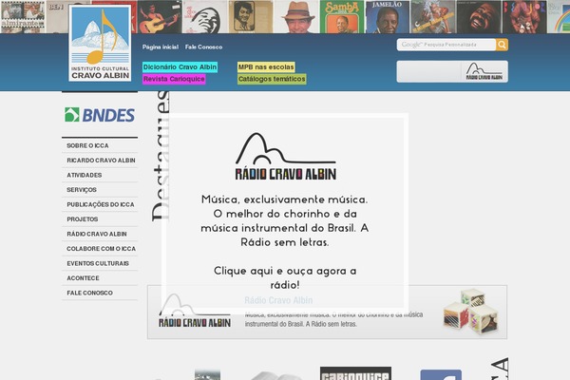Select Colabore com o ICCA
Viewport: 570px width, 380px height.
(x=100, y=249)
